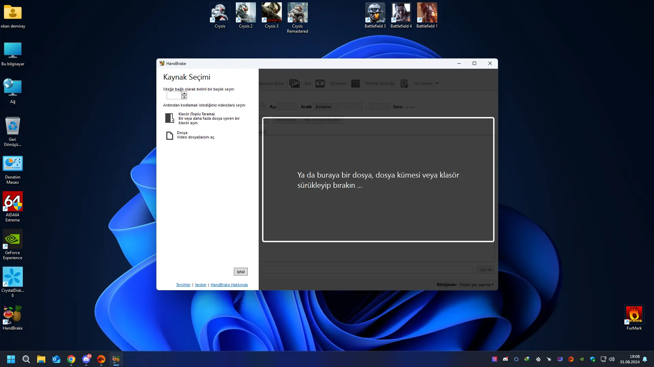Open Google Chrome from the taskbar
Viewport: 654px width, 367px height.
[x=71, y=359]
